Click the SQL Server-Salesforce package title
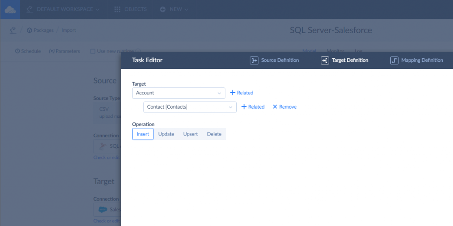453x226 pixels. tap(331, 30)
